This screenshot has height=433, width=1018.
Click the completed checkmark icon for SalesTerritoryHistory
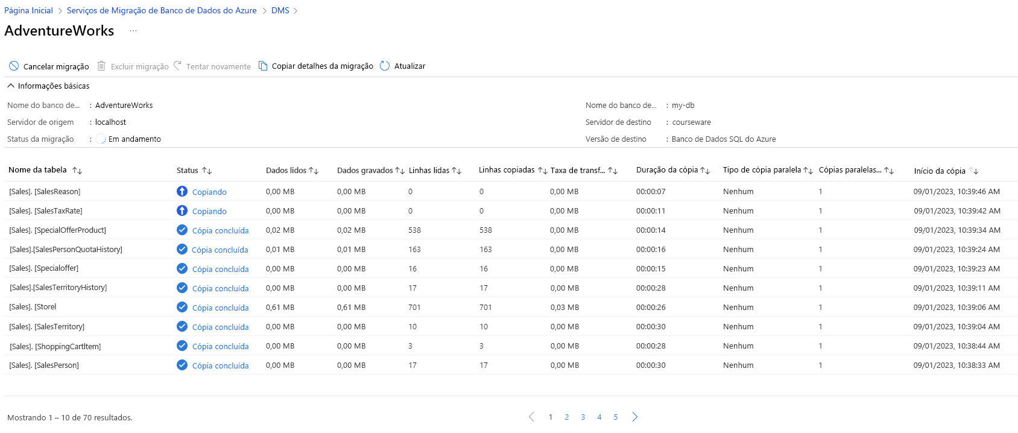click(x=182, y=288)
